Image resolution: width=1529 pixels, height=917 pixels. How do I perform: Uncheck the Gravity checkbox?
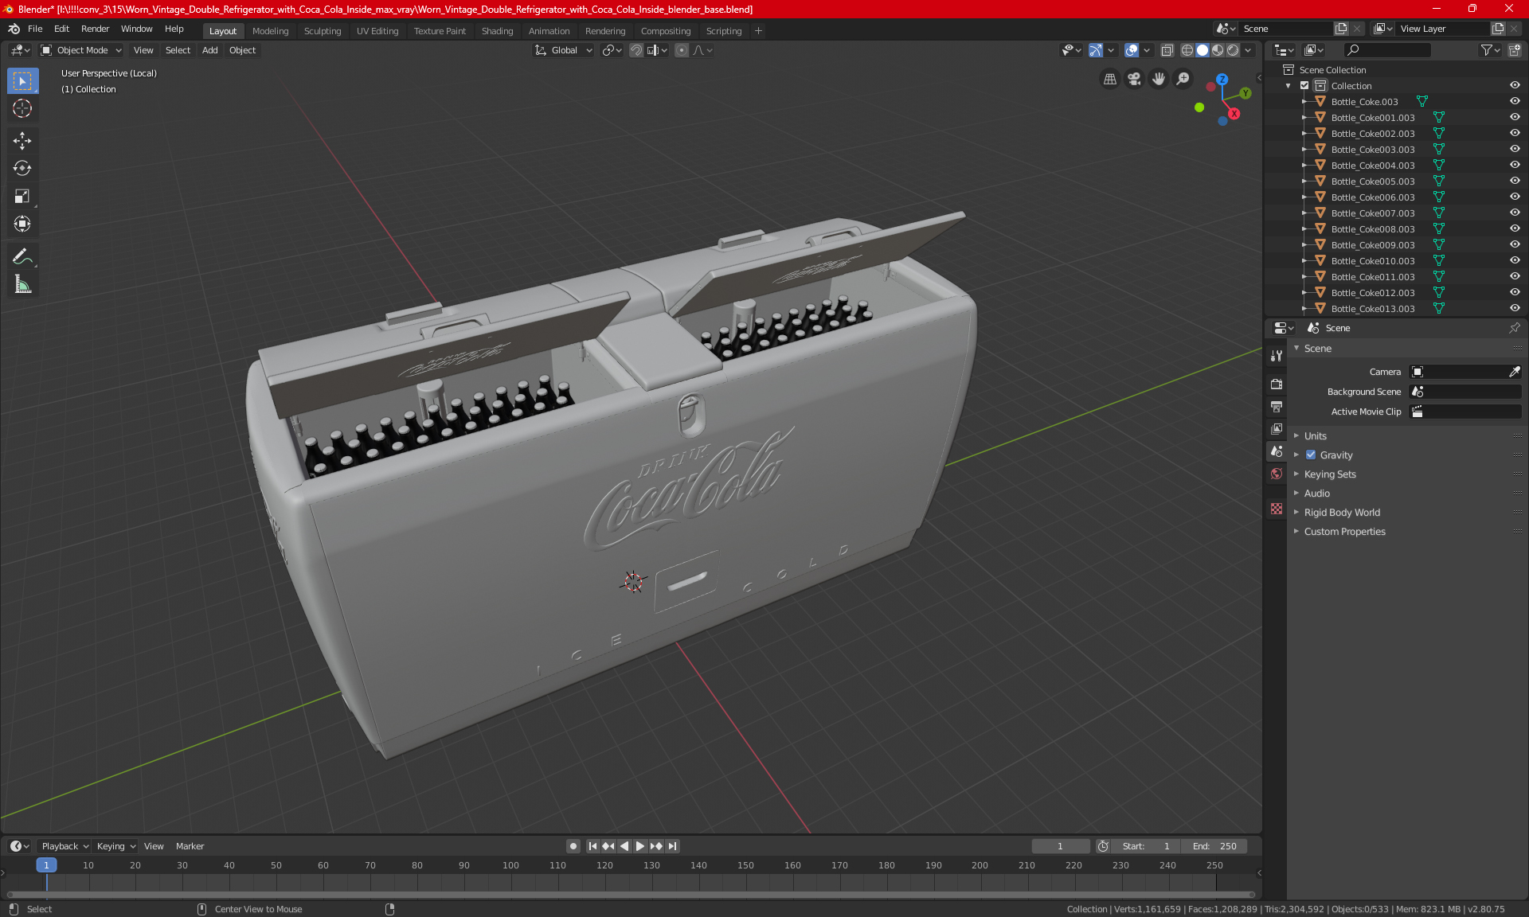click(1311, 455)
